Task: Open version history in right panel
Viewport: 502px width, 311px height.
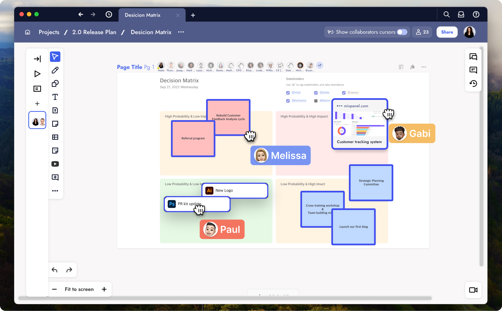Action: pyautogui.click(x=473, y=83)
